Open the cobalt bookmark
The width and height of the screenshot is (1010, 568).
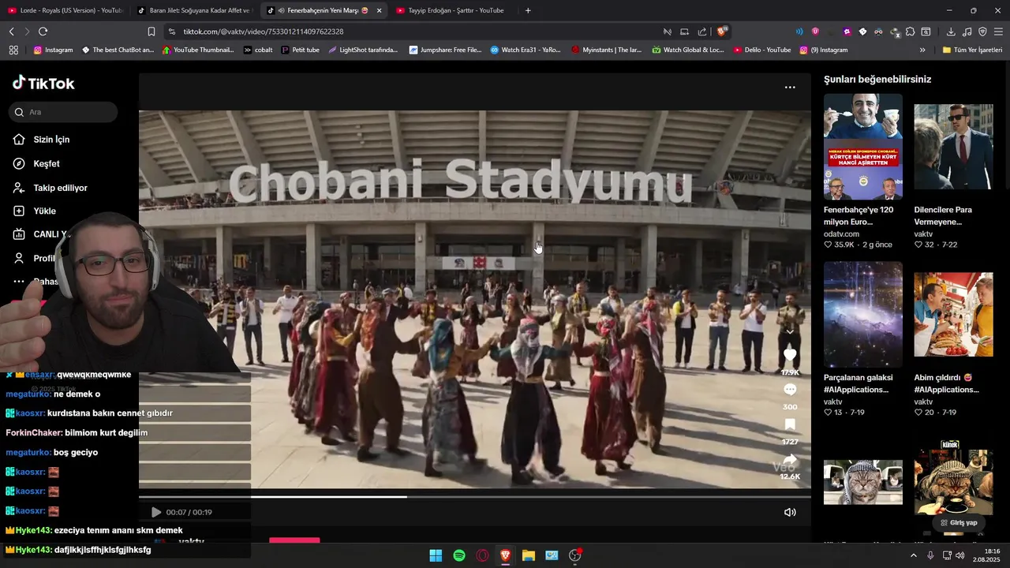pos(258,50)
